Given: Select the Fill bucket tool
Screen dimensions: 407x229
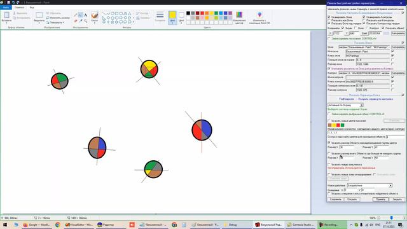Looking at the screenshot, I should (81, 15).
